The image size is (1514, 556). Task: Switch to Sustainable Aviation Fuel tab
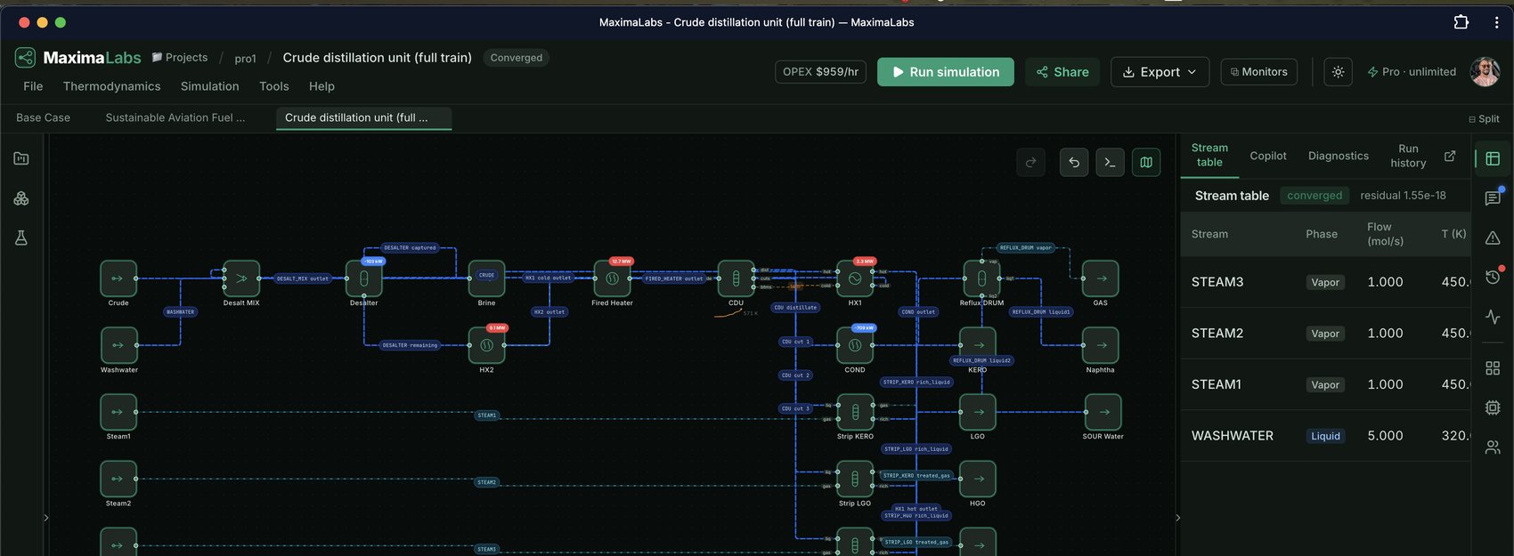(x=175, y=117)
